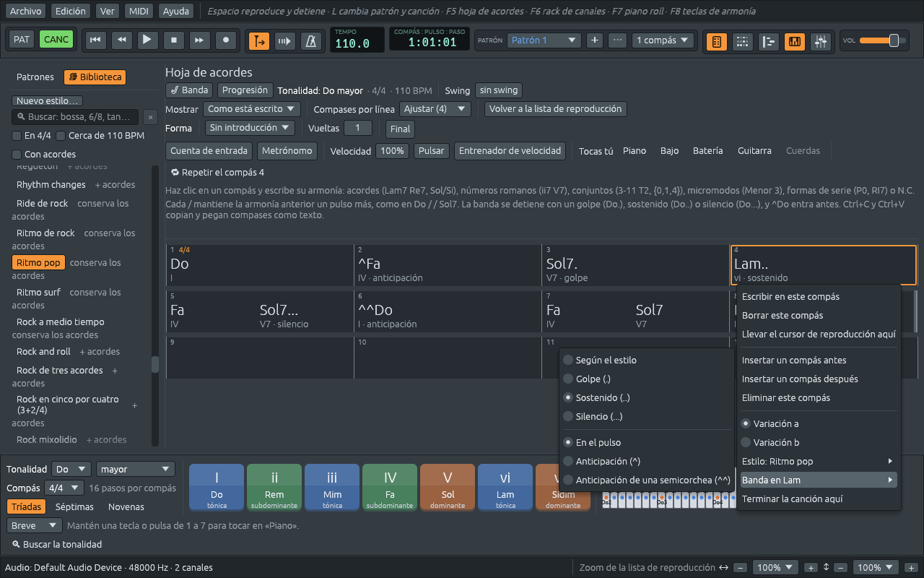
Task: Click the fast-forward transport button
Action: [200, 40]
